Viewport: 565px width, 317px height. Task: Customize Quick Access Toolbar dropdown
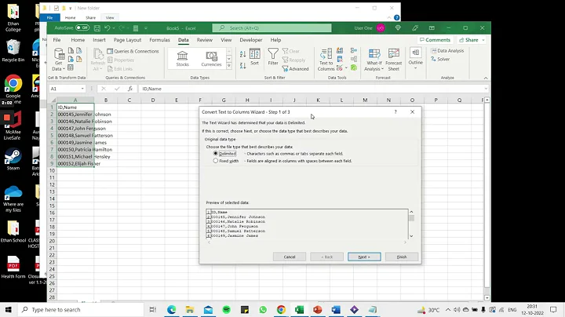point(146,28)
